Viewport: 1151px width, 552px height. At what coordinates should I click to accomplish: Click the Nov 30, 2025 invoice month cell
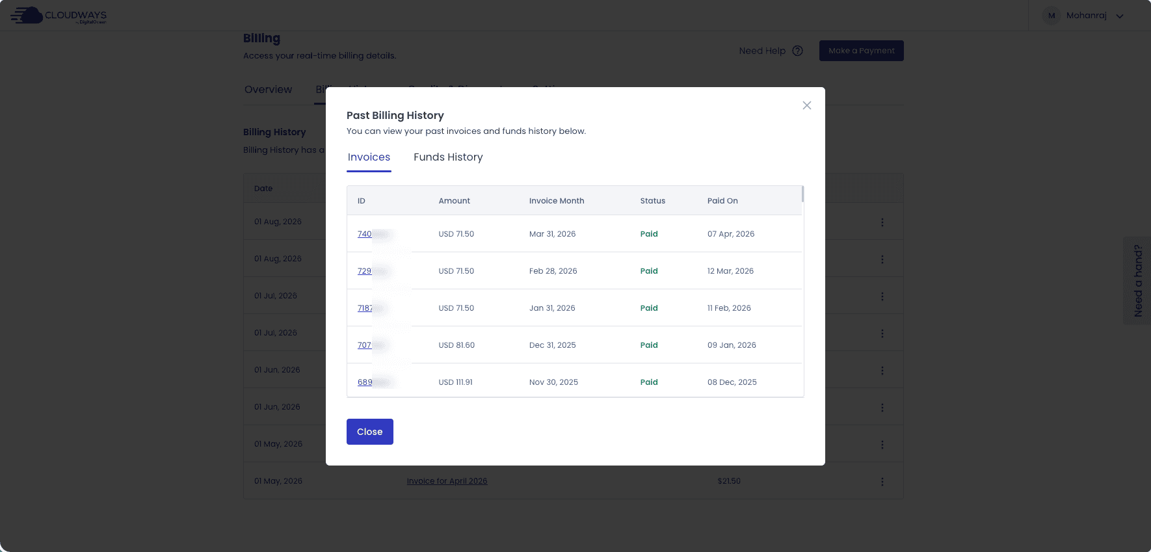click(553, 382)
